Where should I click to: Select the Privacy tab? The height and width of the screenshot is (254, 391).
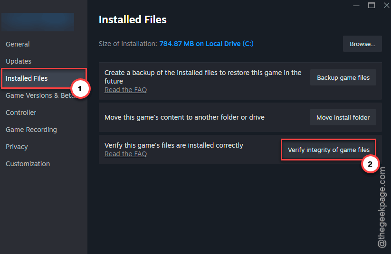click(x=17, y=147)
